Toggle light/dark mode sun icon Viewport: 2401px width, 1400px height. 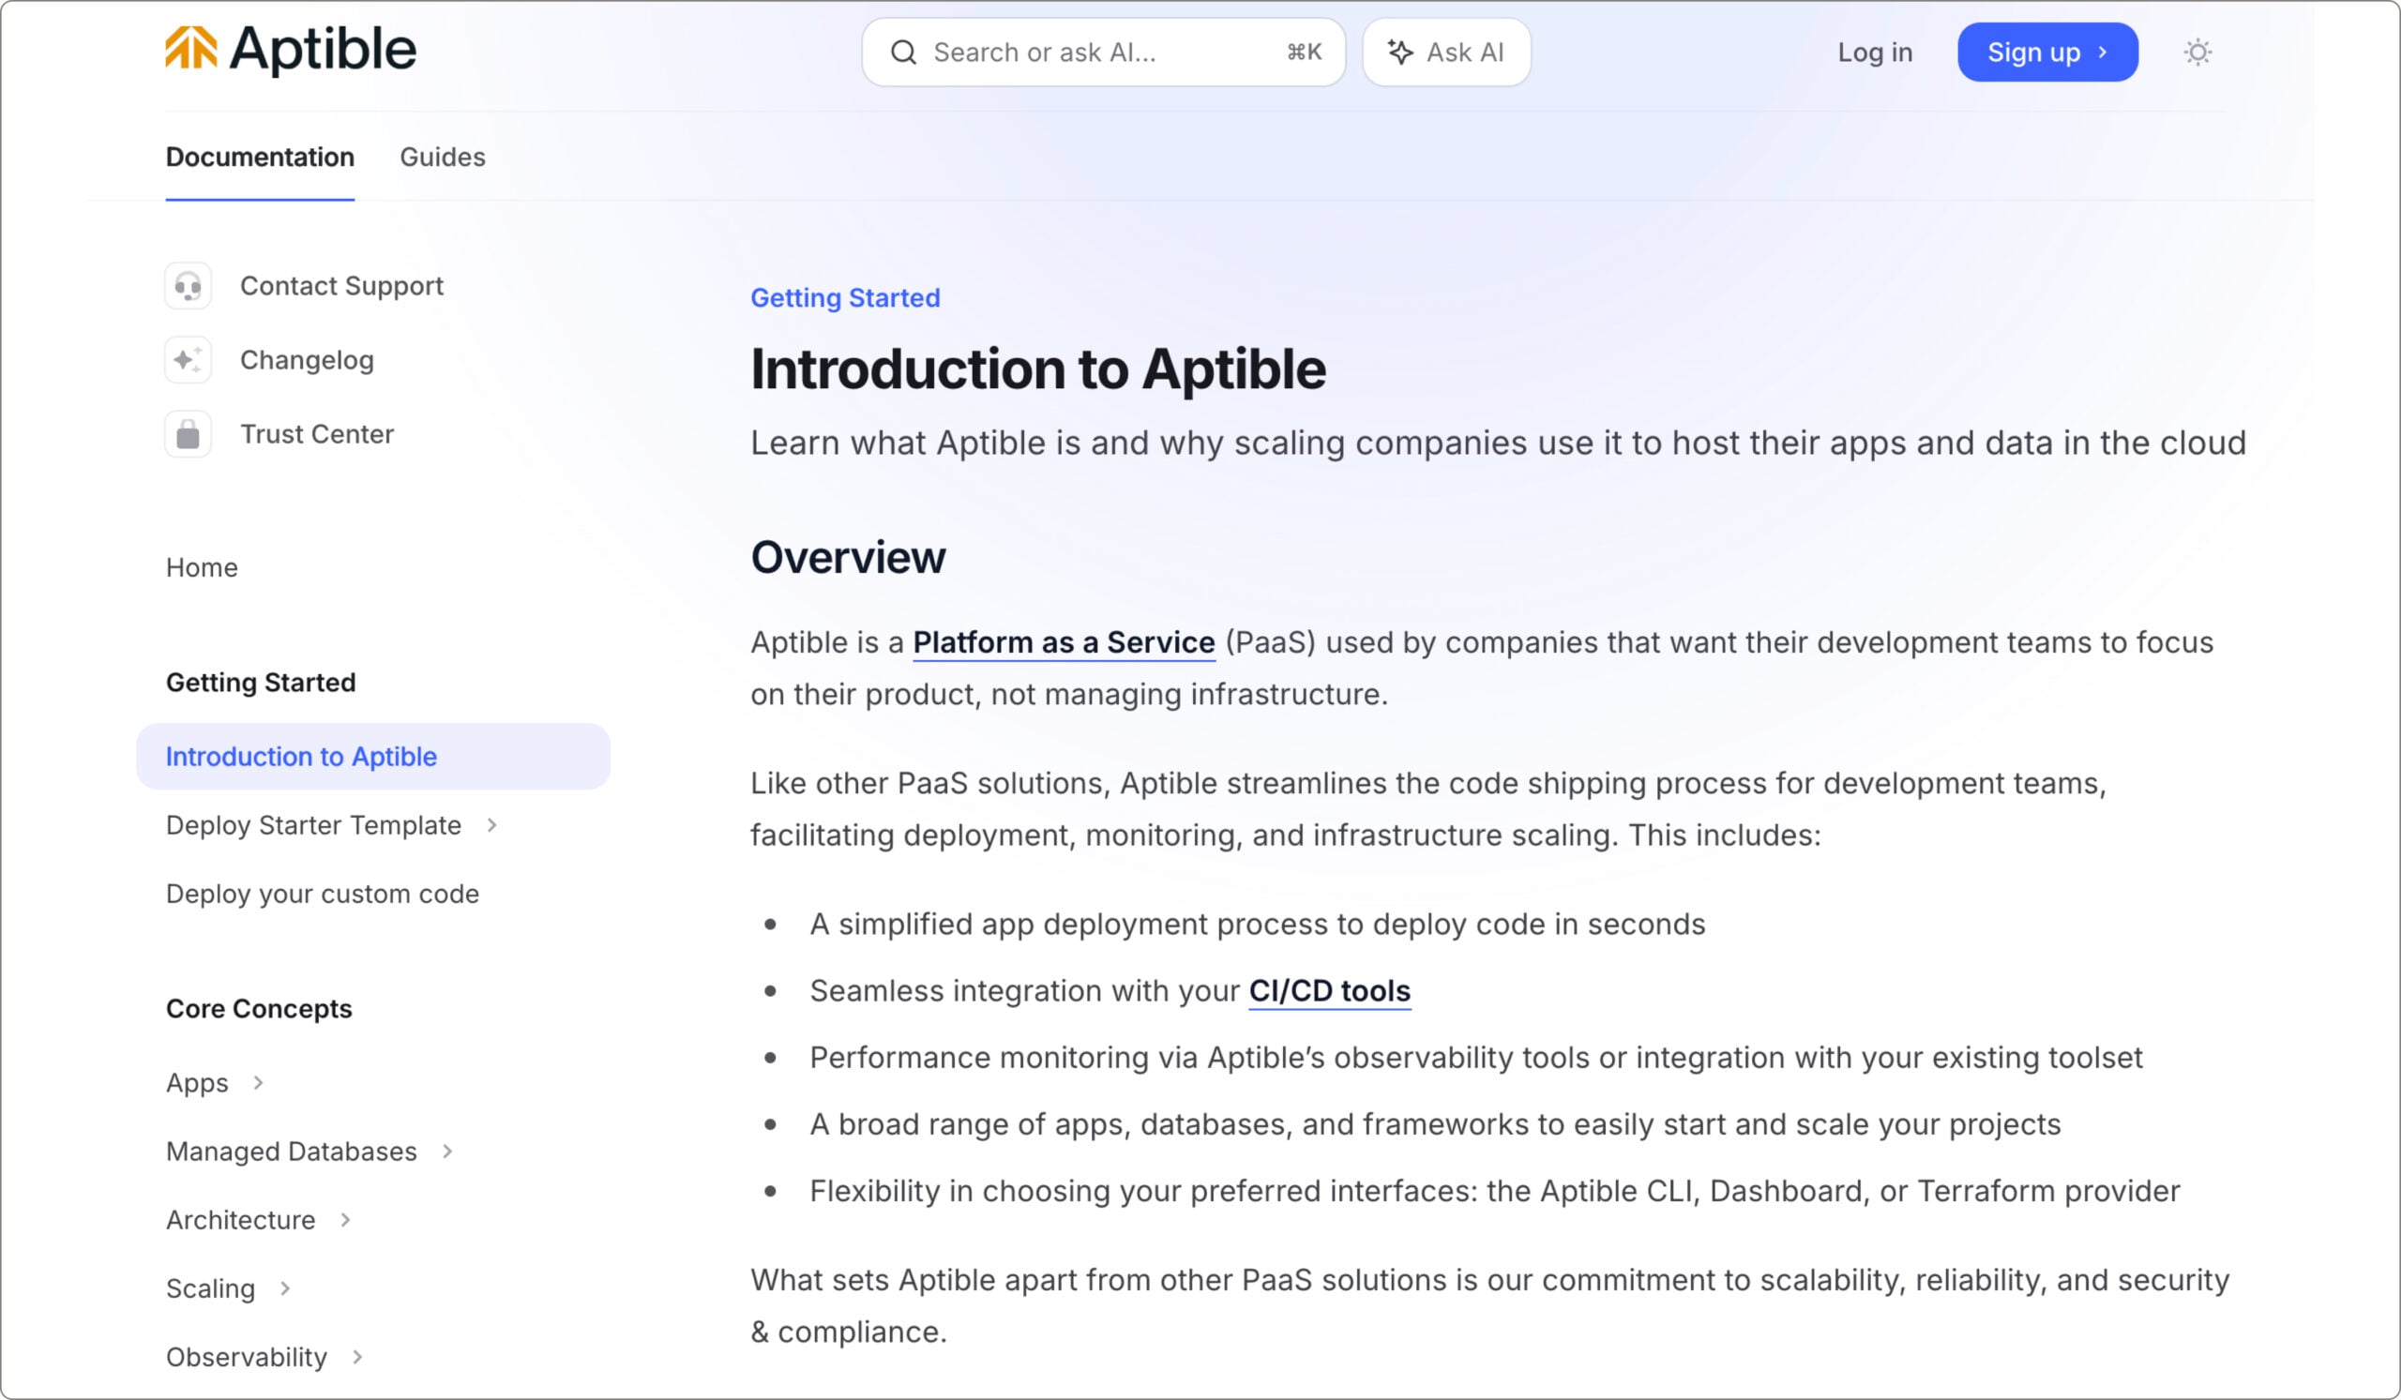[2197, 53]
